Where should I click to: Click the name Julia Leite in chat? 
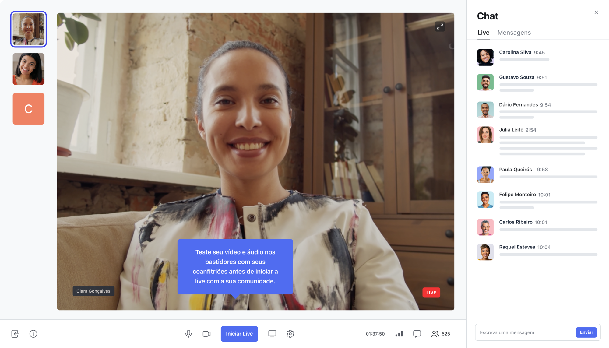511,130
